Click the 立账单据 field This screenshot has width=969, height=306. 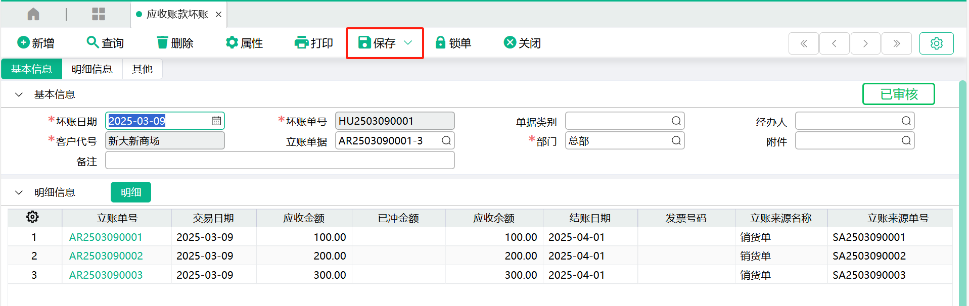[x=395, y=140]
